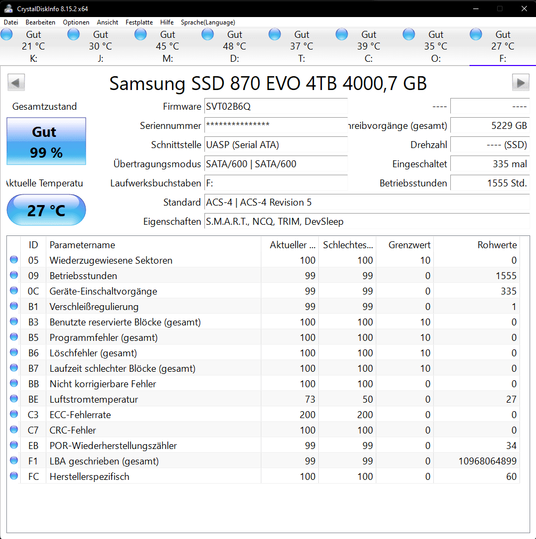Click the Betriebsstunden value 1555 Std.
The image size is (536, 539).
click(x=490, y=183)
